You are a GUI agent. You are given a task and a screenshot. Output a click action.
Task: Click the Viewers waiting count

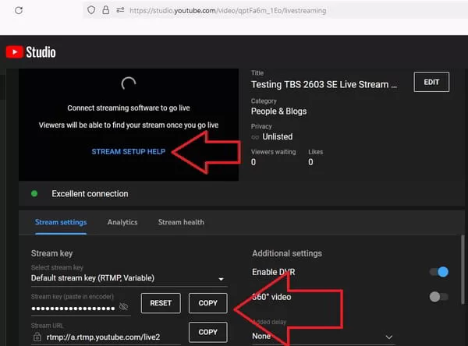(253, 162)
